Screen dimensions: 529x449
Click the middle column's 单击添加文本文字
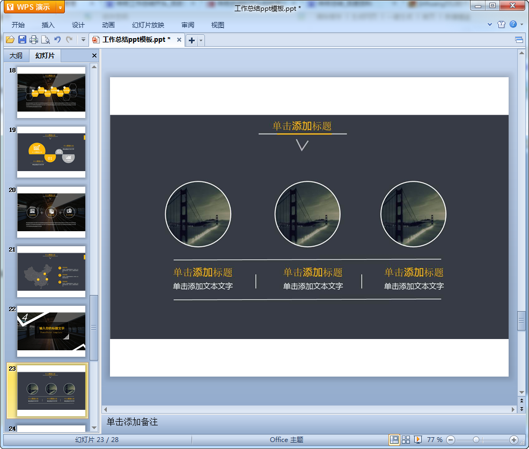(x=313, y=286)
